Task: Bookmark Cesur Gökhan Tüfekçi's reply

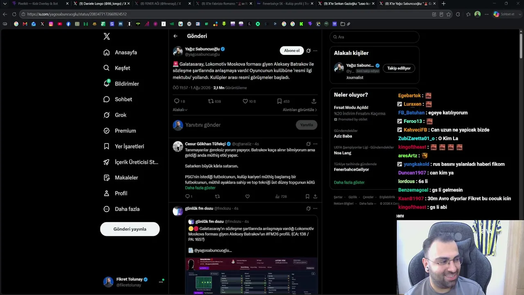Action: pyautogui.click(x=307, y=197)
